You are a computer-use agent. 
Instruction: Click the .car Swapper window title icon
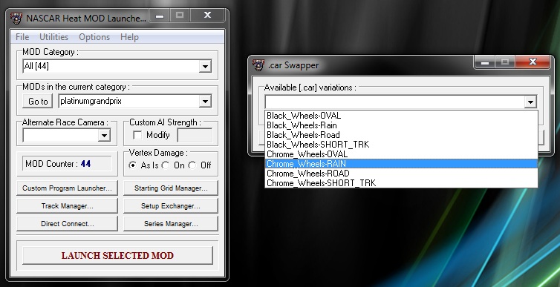[x=258, y=65]
